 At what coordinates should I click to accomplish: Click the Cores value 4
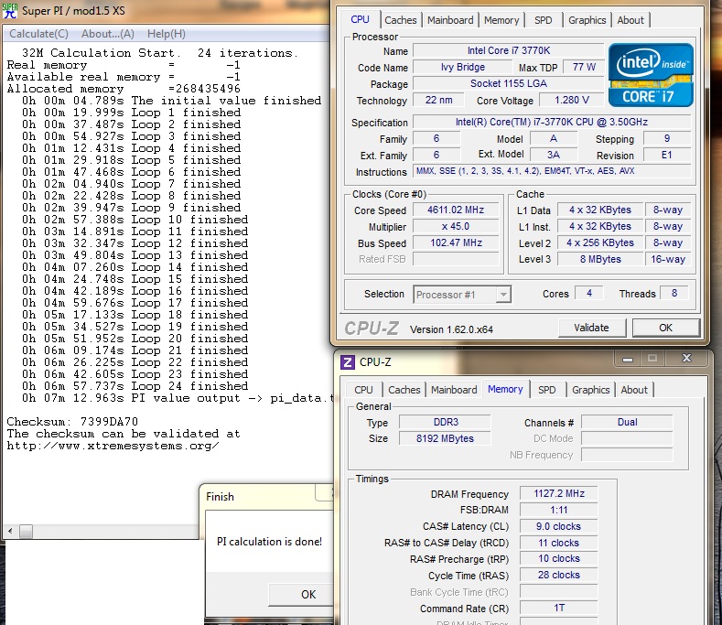[589, 294]
